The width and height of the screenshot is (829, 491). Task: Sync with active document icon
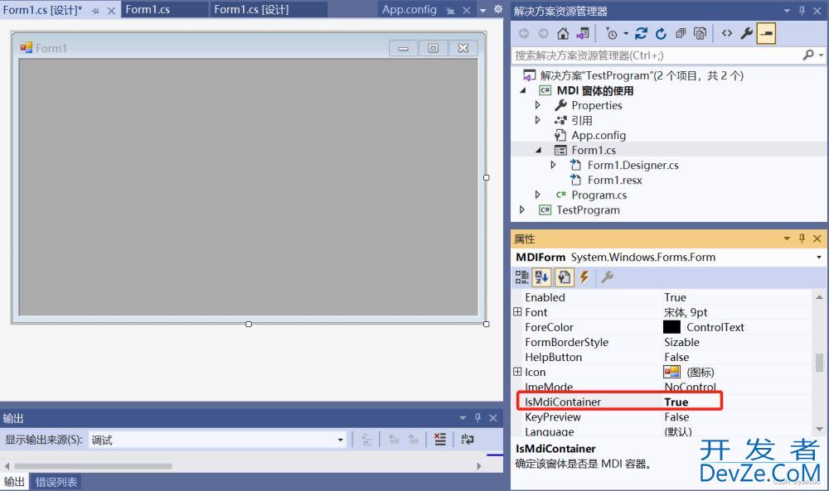click(641, 34)
